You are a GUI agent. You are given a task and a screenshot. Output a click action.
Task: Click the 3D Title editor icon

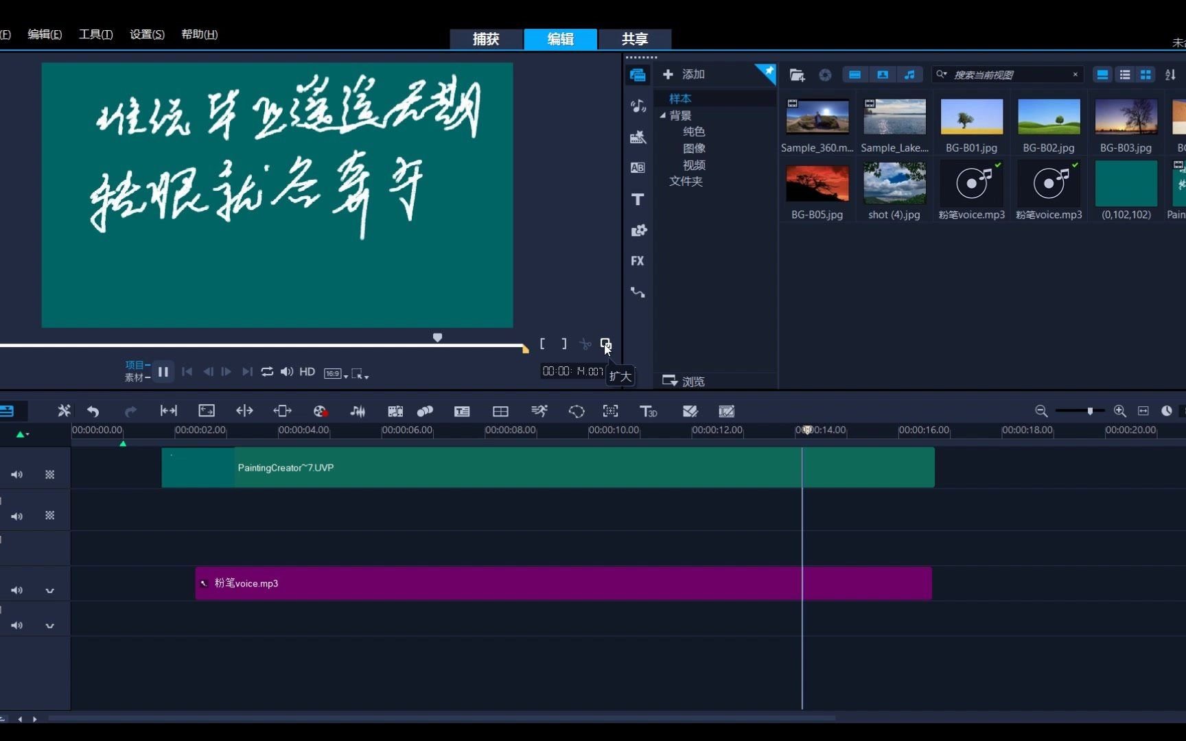[x=649, y=411]
